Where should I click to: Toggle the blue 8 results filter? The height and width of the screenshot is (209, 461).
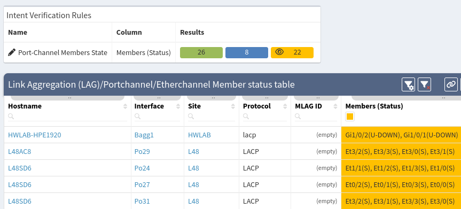coord(247,52)
